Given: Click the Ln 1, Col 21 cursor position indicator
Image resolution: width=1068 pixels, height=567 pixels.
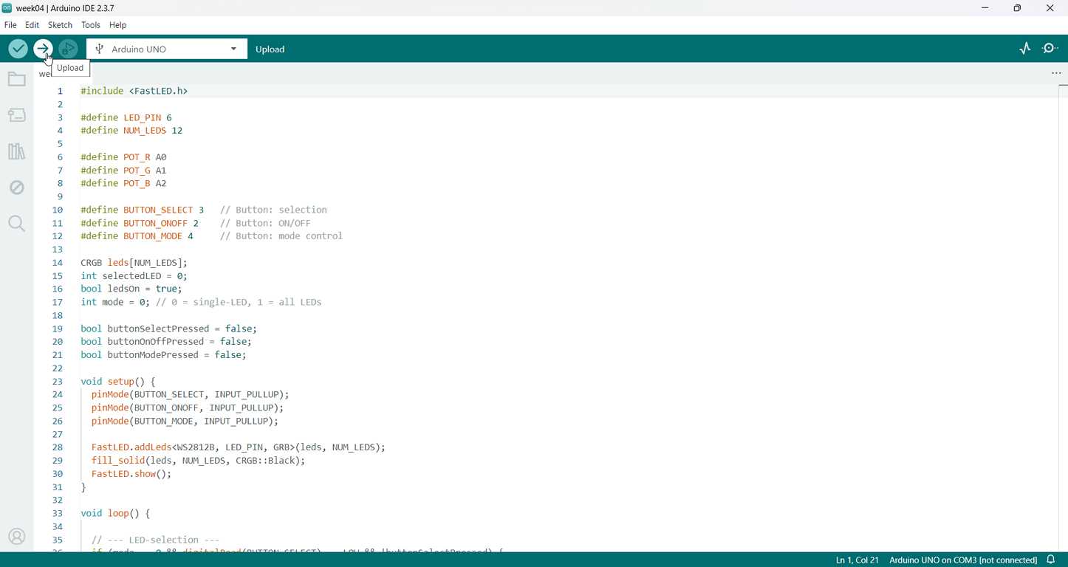Looking at the screenshot, I should click(x=858, y=560).
